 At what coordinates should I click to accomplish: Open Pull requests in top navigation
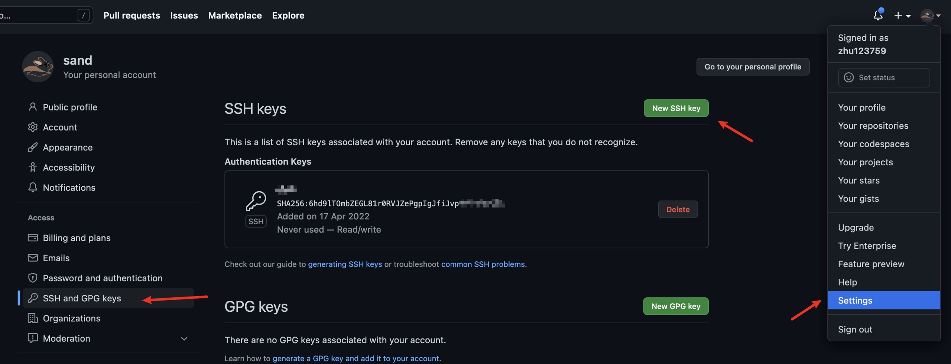point(132,15)
